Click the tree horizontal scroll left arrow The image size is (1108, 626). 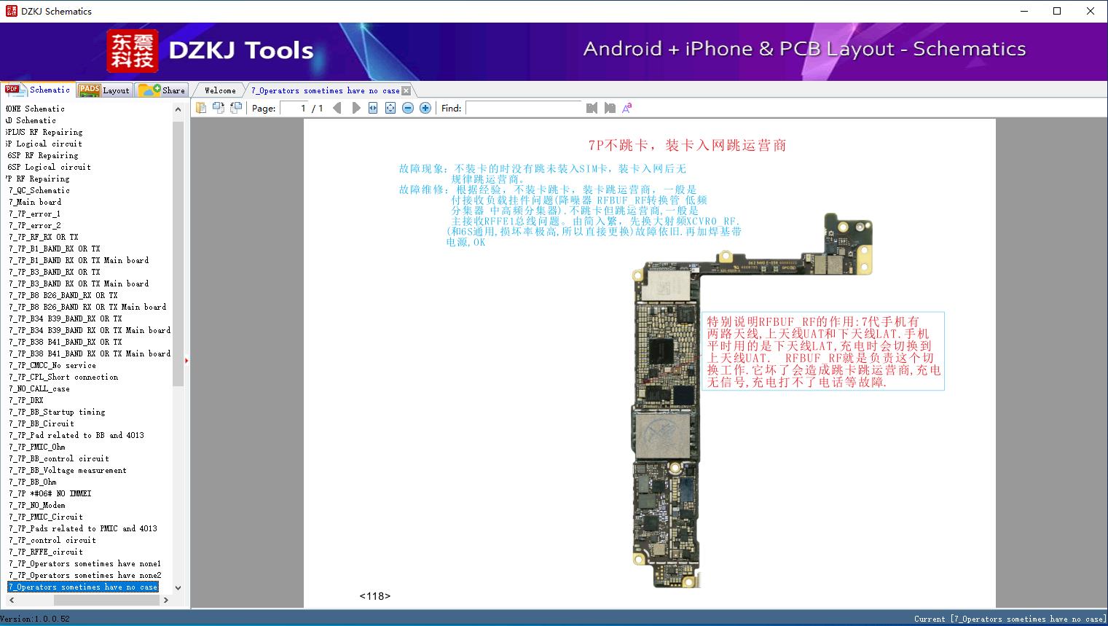tap(11, 600)
